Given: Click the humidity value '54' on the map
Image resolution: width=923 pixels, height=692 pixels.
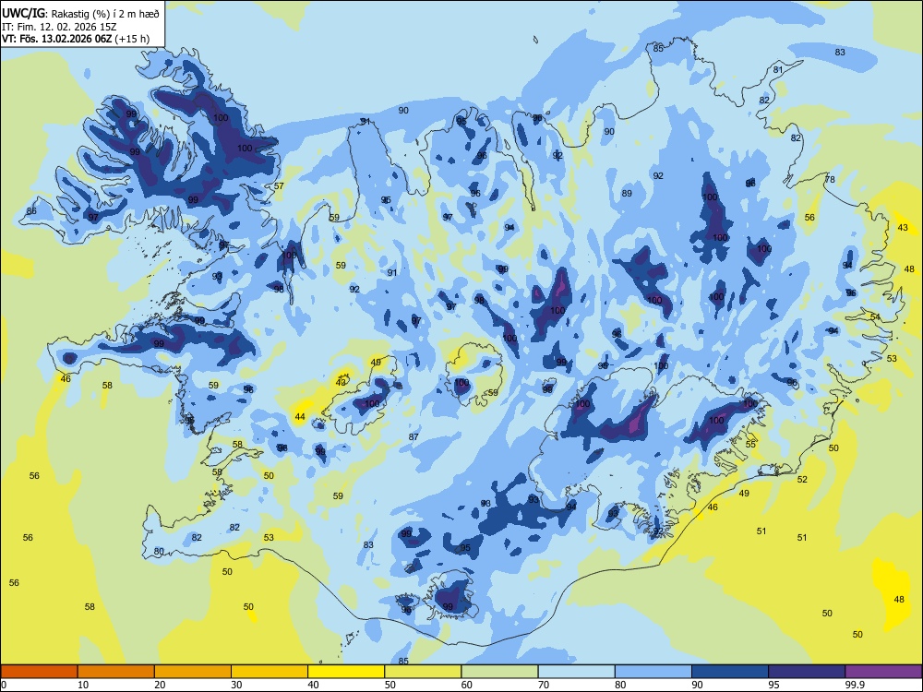Looking at the screenshot, I should 875,317.
